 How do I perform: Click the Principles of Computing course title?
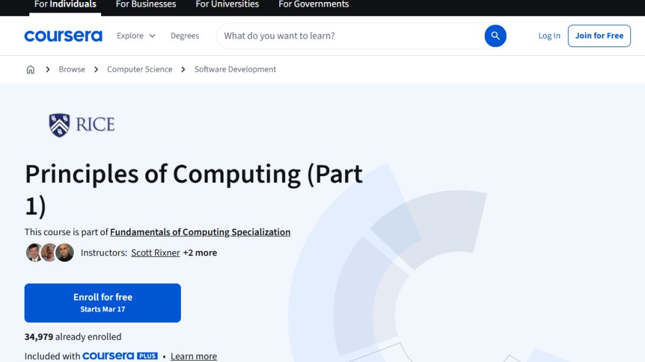tap(193, 189)
